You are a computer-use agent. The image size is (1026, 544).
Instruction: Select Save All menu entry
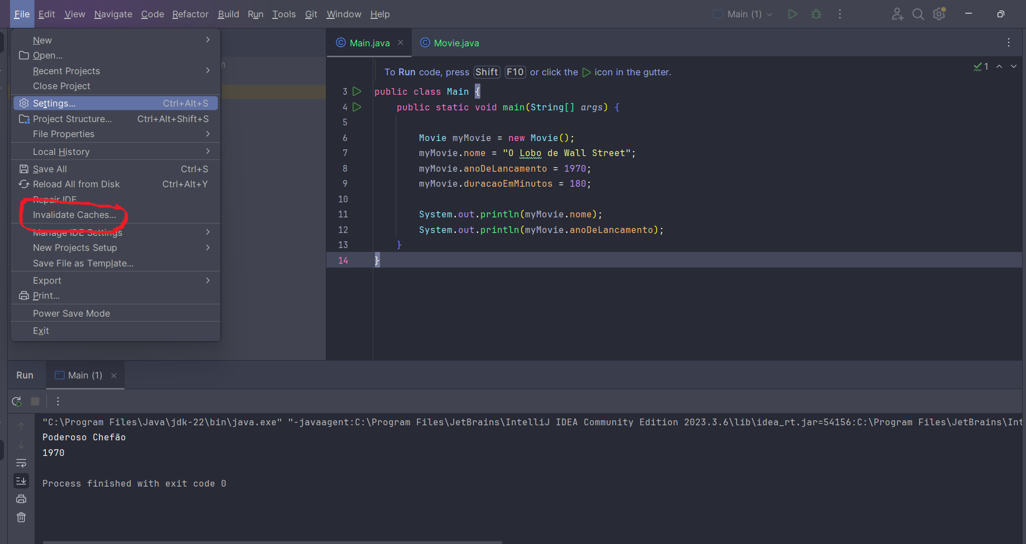(x=115, y=169)
